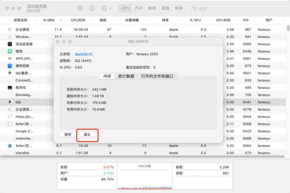Click the QQ截屏 penguin icon
Screen dimensions: 290x193
click(10, 73)
